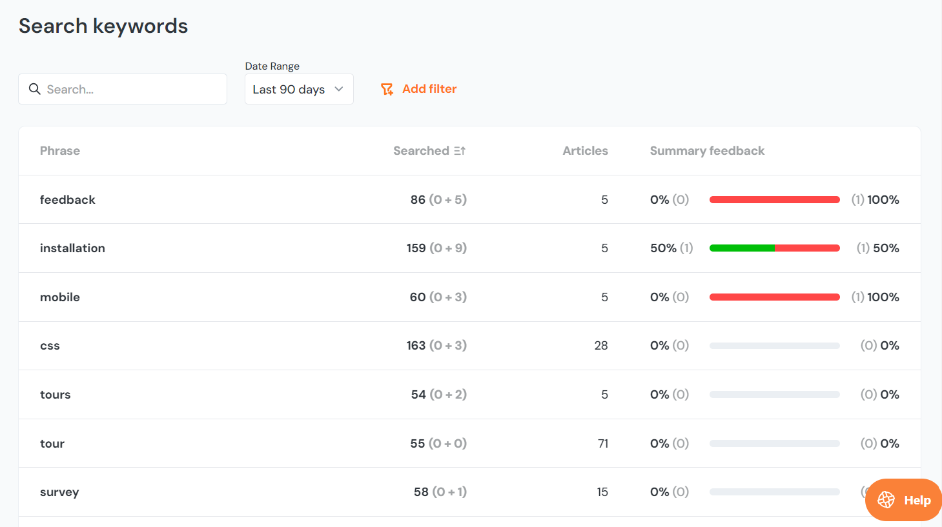Click the installation feedback progress bar

[774, 248]
